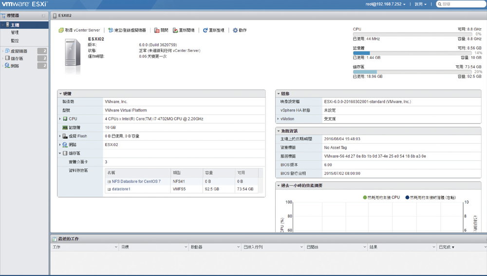Open the Target column header dropdown
This screenshot has height=276, width=487.
tap(186, 247)
